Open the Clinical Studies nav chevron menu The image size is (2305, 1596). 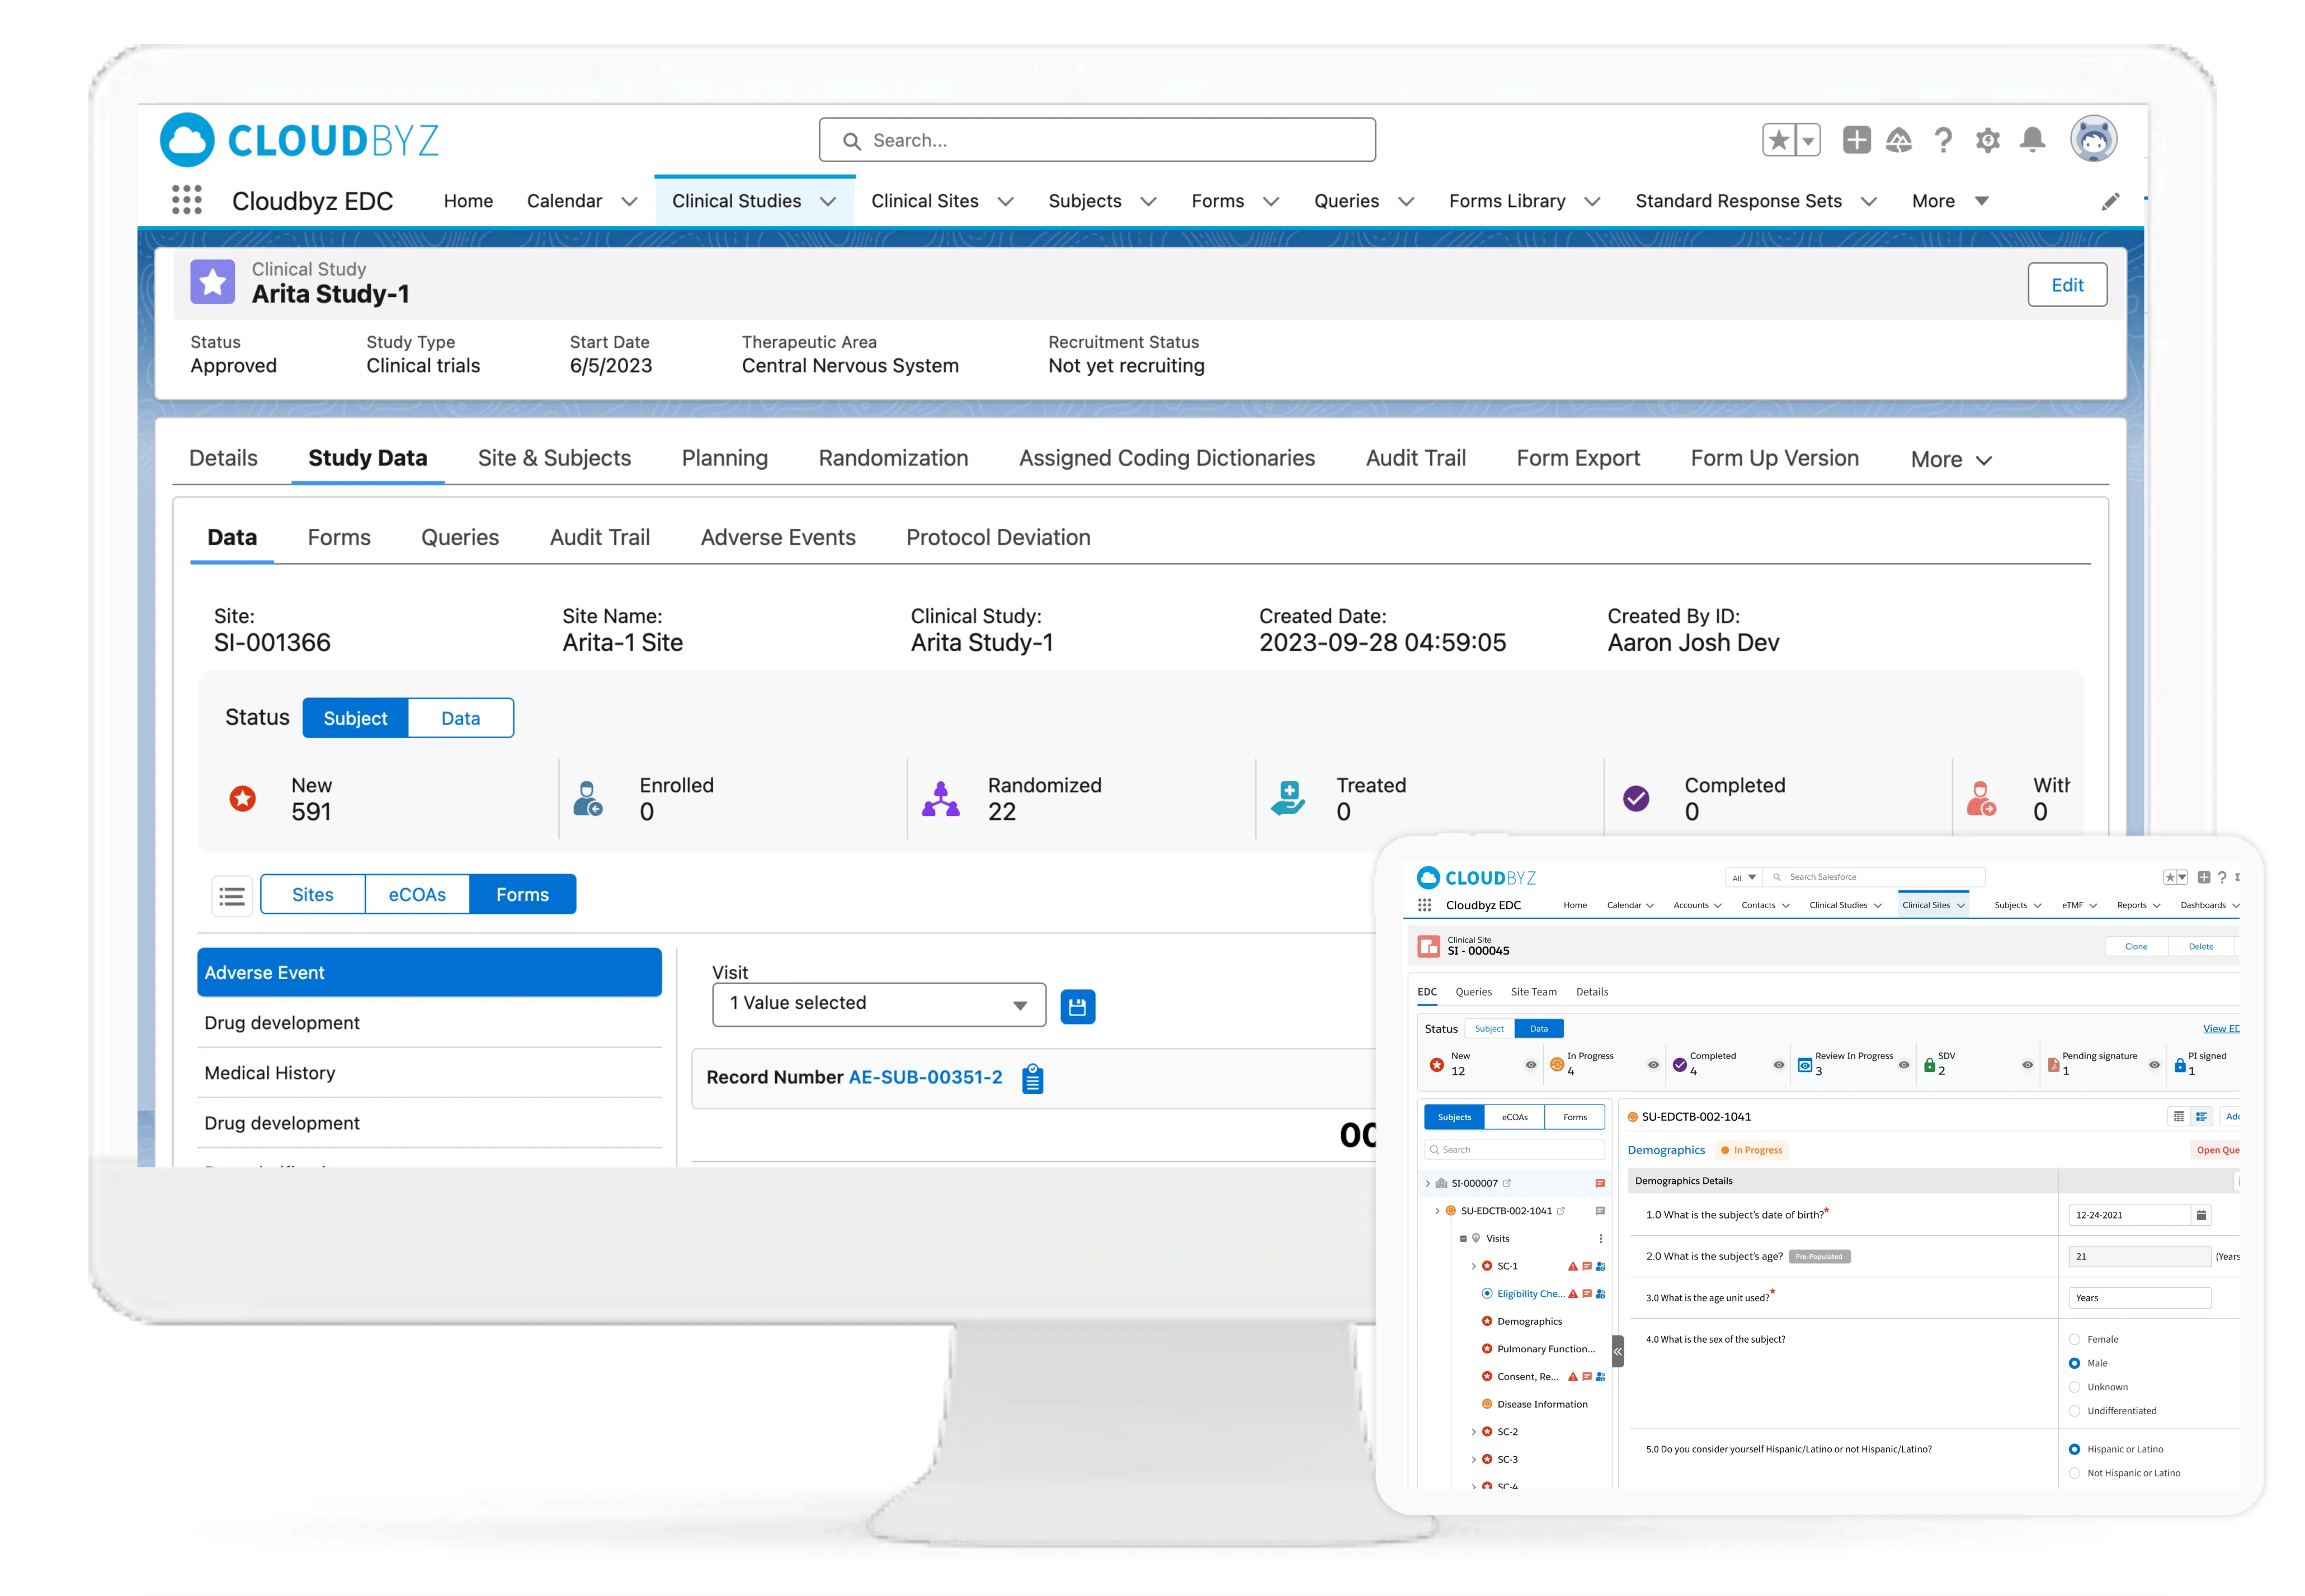[x=828, y=202]
